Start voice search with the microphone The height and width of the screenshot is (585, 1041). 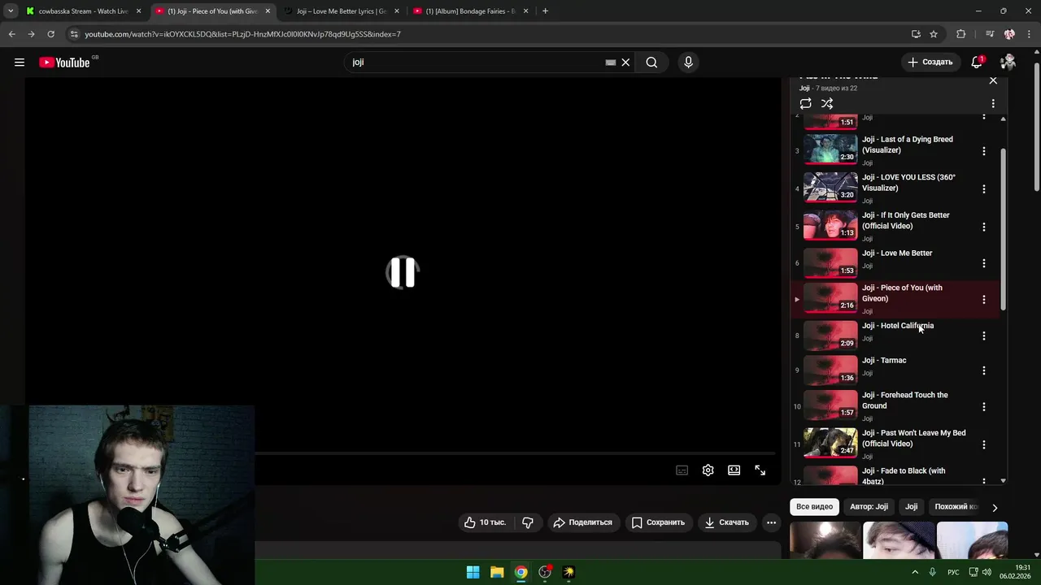(x=688, y=63)
